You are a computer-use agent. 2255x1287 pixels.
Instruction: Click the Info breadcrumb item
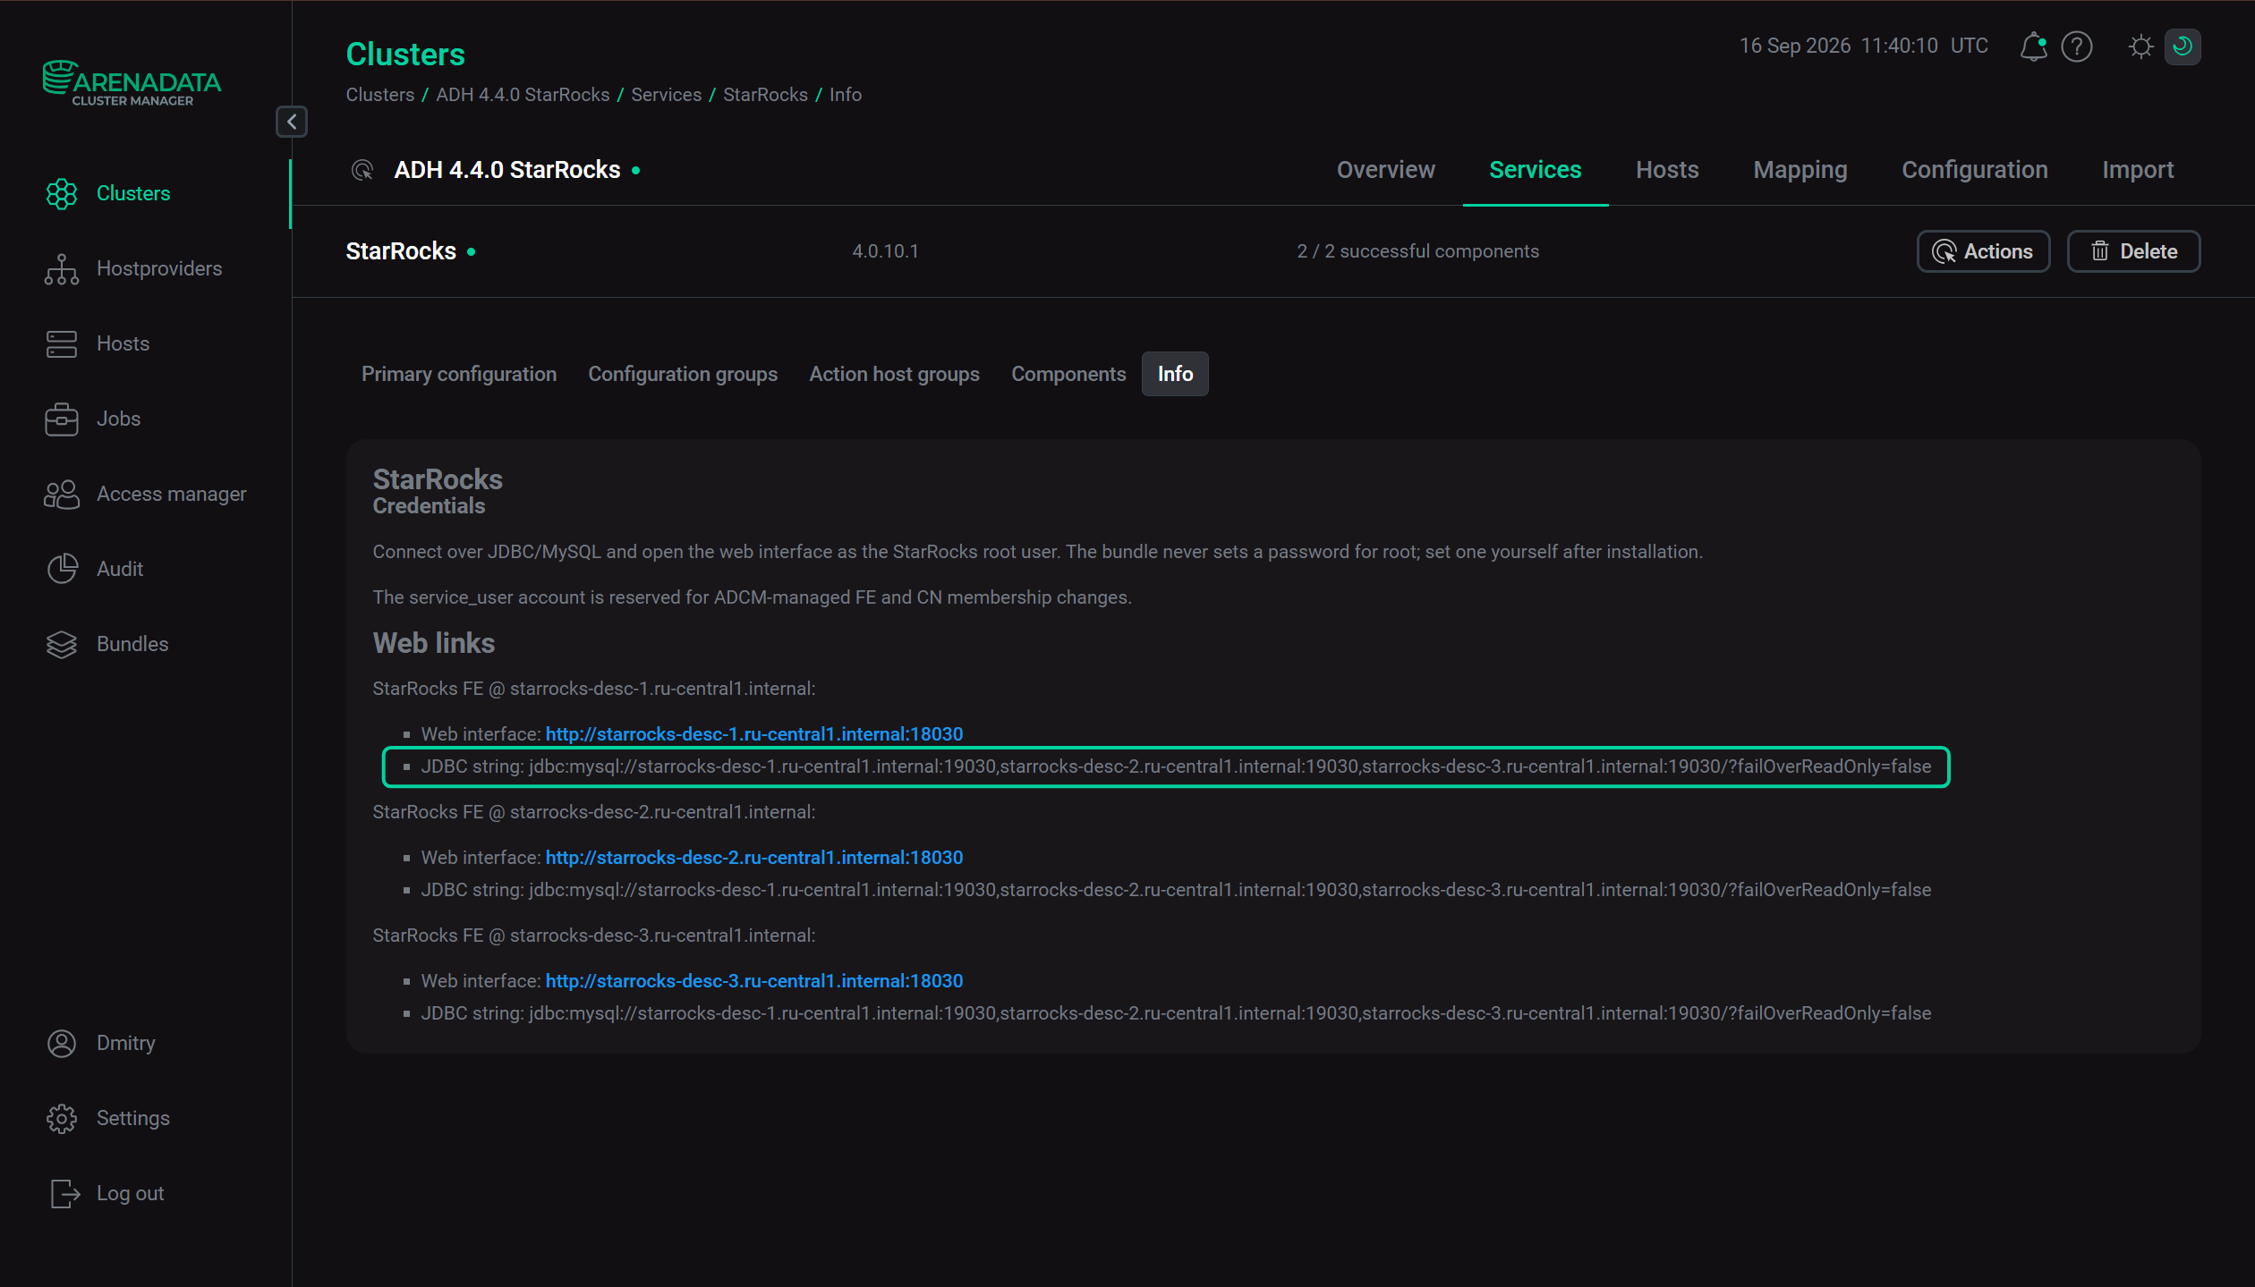point(845,95)
